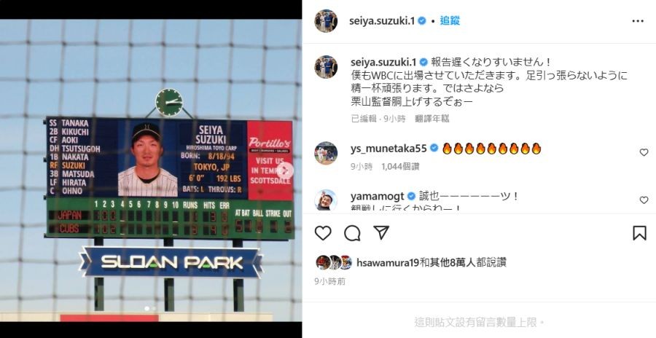The height and width of the screenshot is (338, 656).
Task: Like the post with the heart icon
Action: tap(323, 233)
